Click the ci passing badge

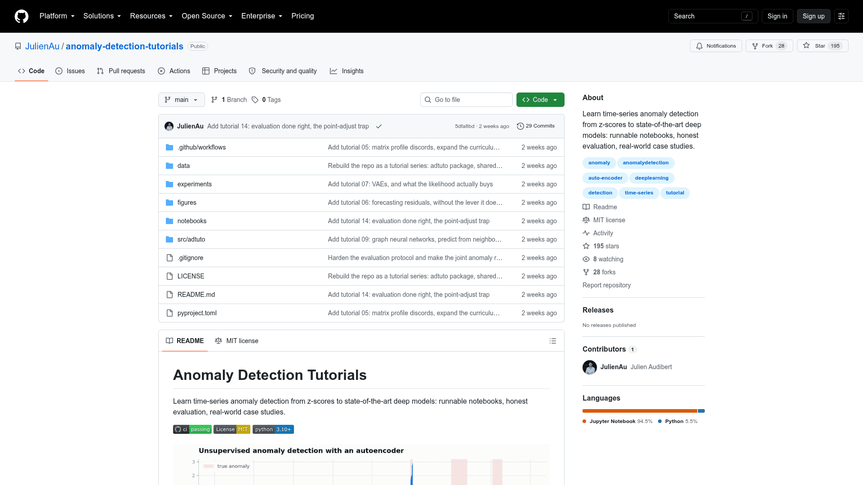[x=192, y=429]
